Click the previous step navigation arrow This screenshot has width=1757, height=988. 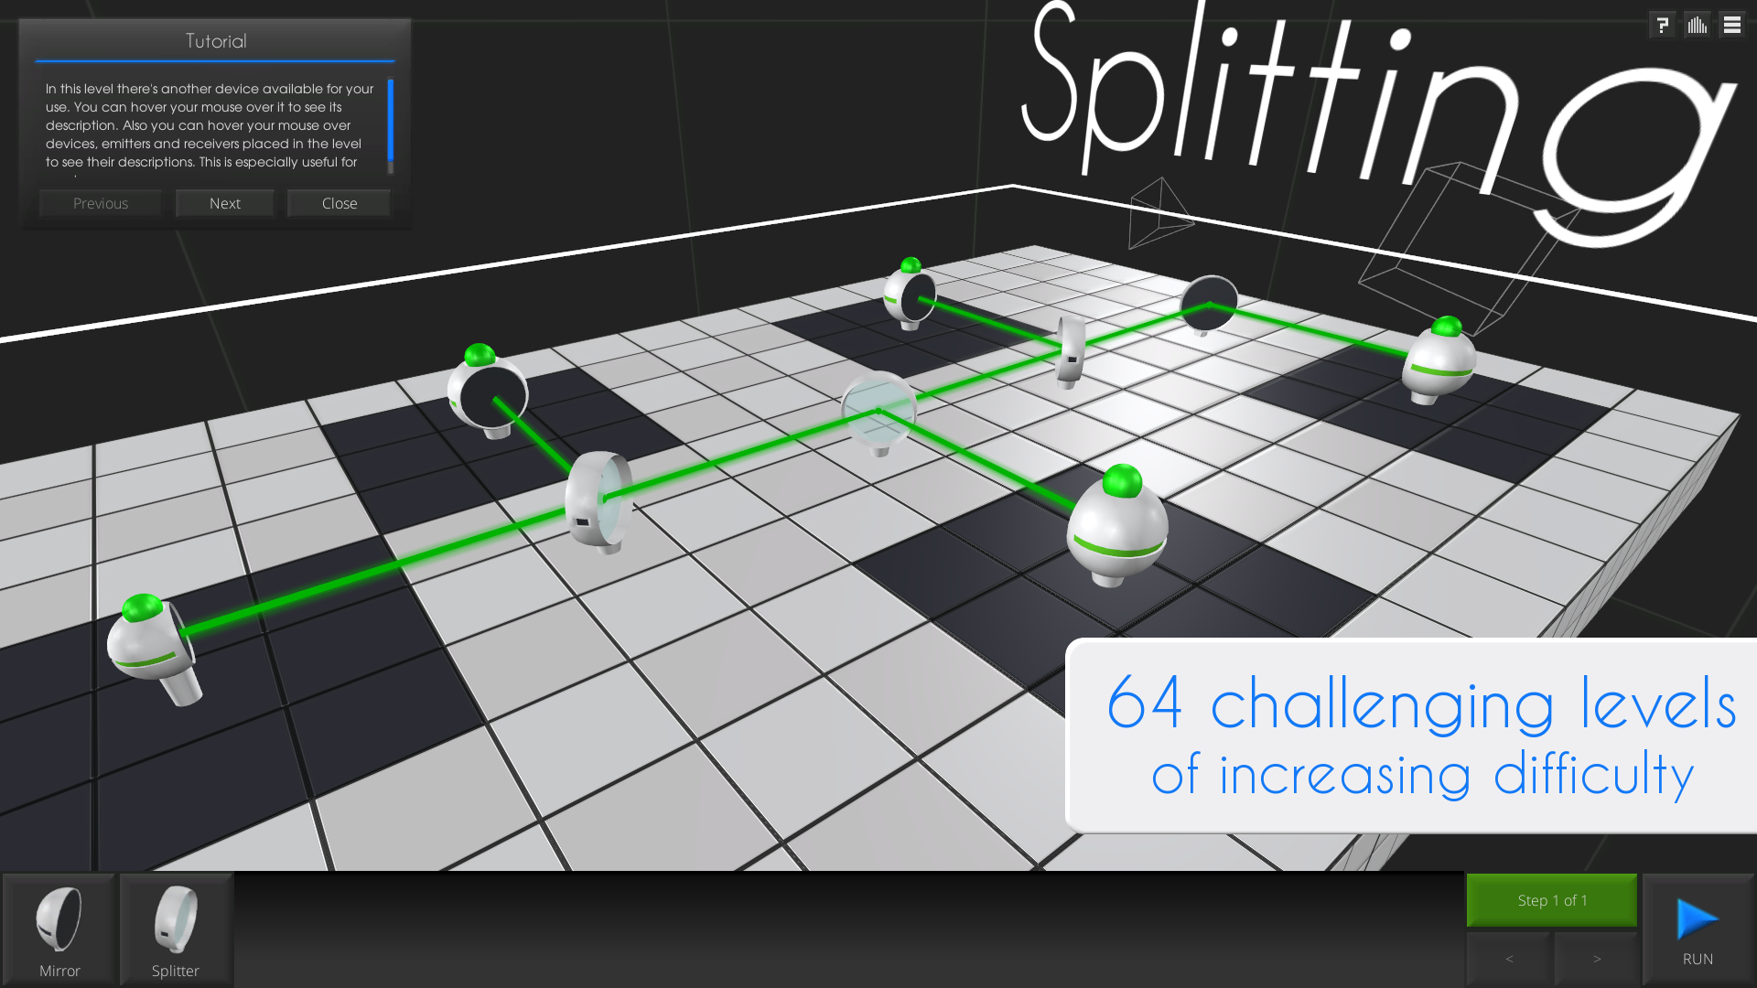click(x=1508, y=957)
